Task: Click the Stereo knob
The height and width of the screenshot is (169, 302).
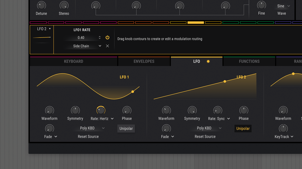Action: [64, 5]
